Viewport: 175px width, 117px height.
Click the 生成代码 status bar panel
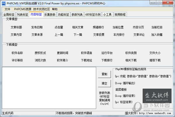pos(29,113)
